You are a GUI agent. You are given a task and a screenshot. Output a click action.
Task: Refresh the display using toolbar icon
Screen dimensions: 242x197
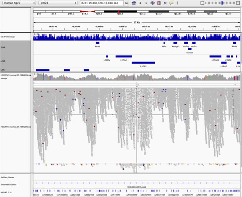click(x=152, y=3)
